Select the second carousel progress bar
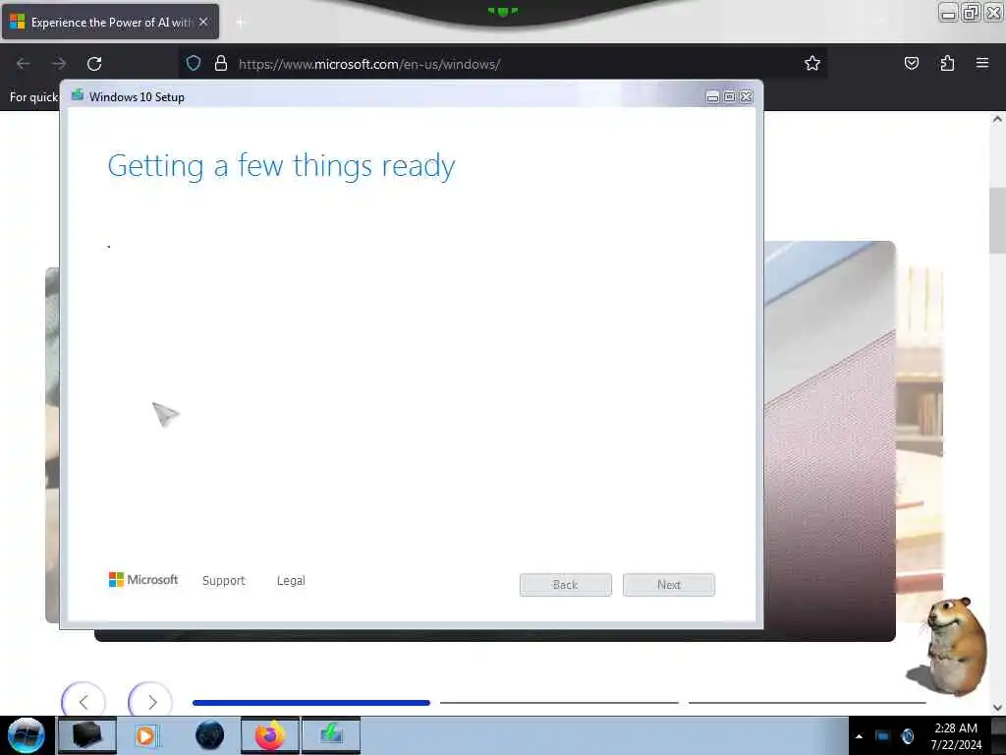 pos(559,703)
